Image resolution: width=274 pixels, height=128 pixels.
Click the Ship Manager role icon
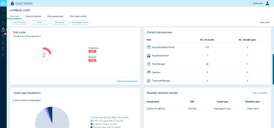(x=149, y=64)
